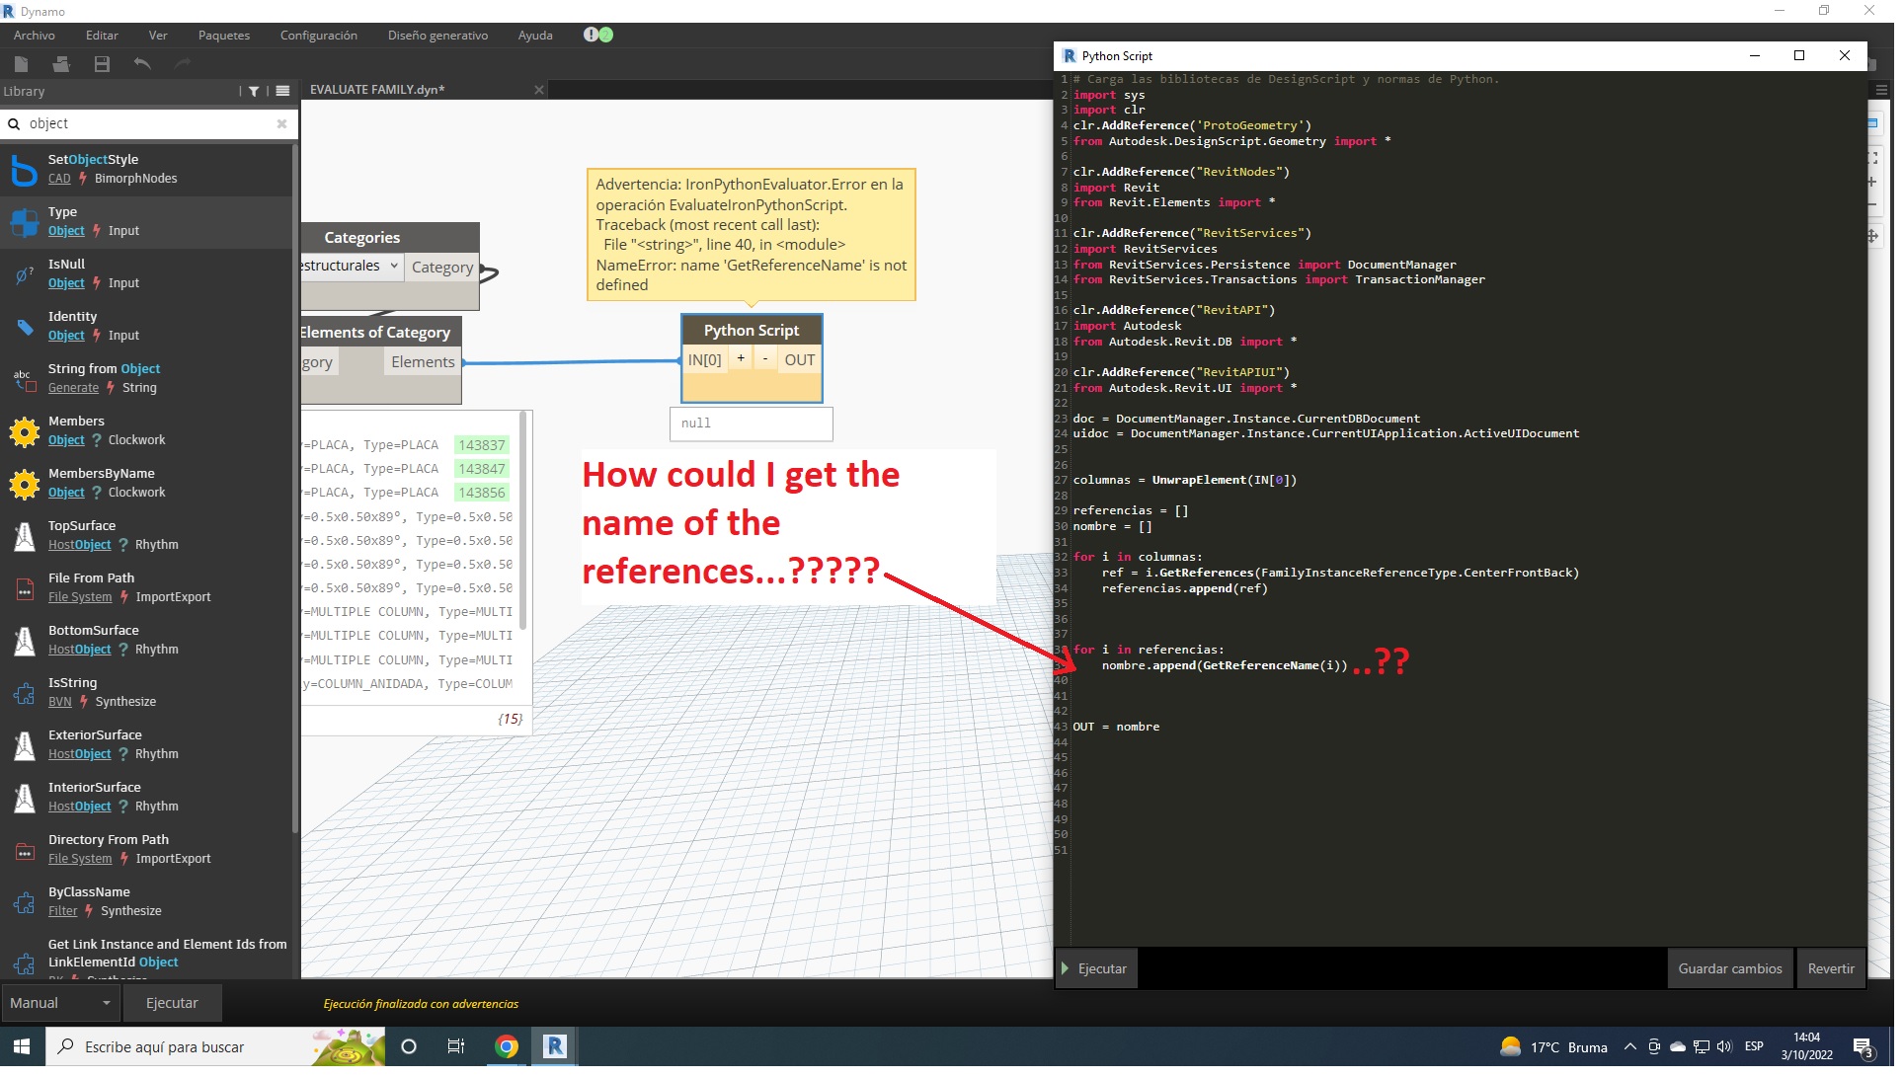Click Ejecutar in the Dynamo bottom bar
This screenshot has width=1904, height=1078.
(172, 1003)
